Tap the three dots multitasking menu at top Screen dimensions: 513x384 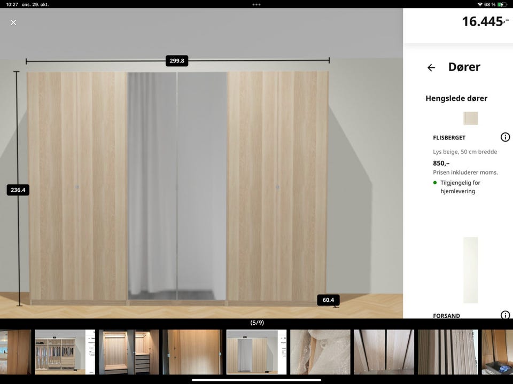click(256, 5)
